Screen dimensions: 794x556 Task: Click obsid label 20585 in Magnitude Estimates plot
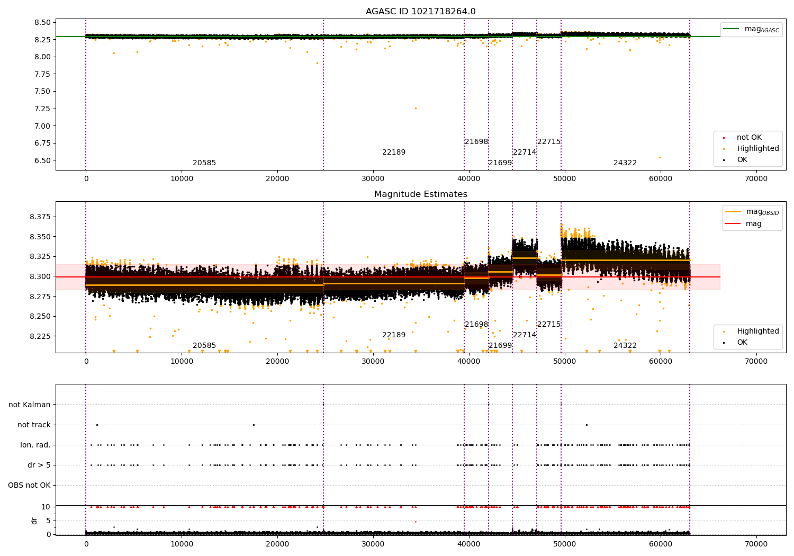click(x=204, y=346)
